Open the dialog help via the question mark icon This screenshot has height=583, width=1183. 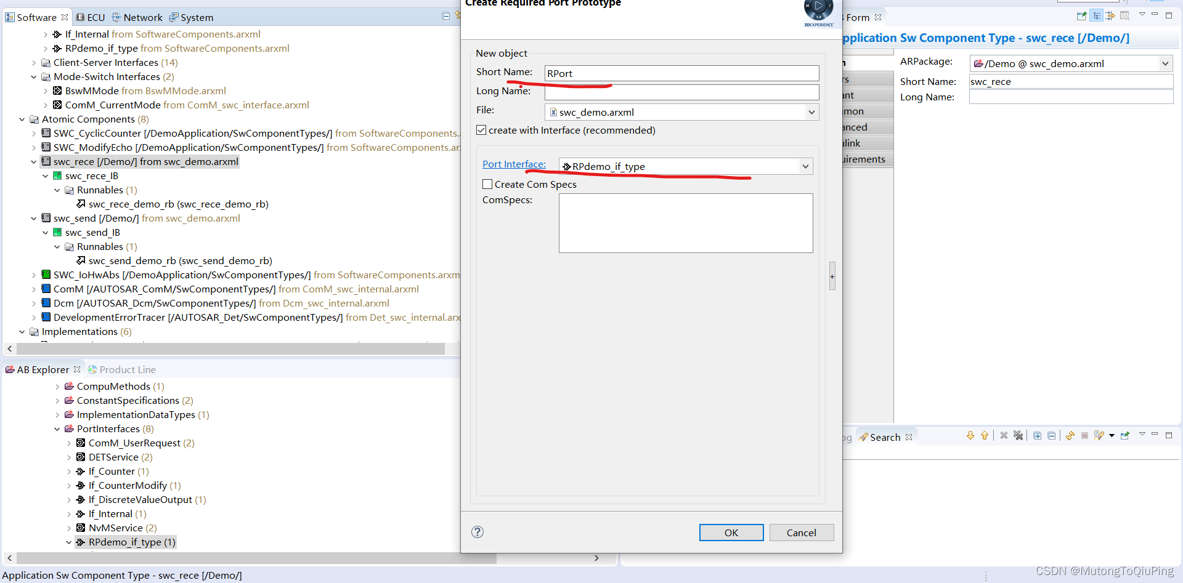click(478, 532)
